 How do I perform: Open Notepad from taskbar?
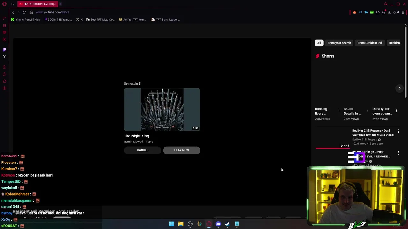point(237,224)
